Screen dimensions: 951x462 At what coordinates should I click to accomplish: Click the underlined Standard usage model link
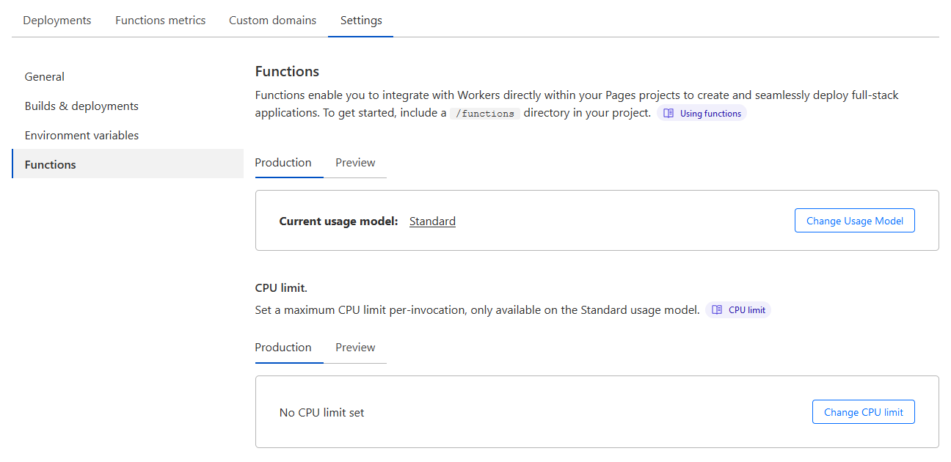432,221
